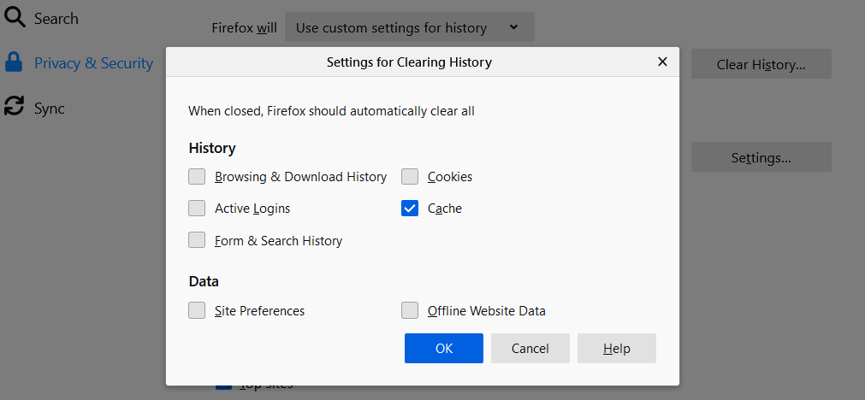Select the Search settings category
The image size is (865, 400).
click(x=56, y=18)
